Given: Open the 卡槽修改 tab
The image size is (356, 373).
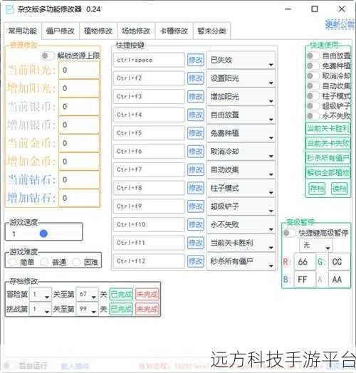Looking at the screenshot, I should point(174,31).
